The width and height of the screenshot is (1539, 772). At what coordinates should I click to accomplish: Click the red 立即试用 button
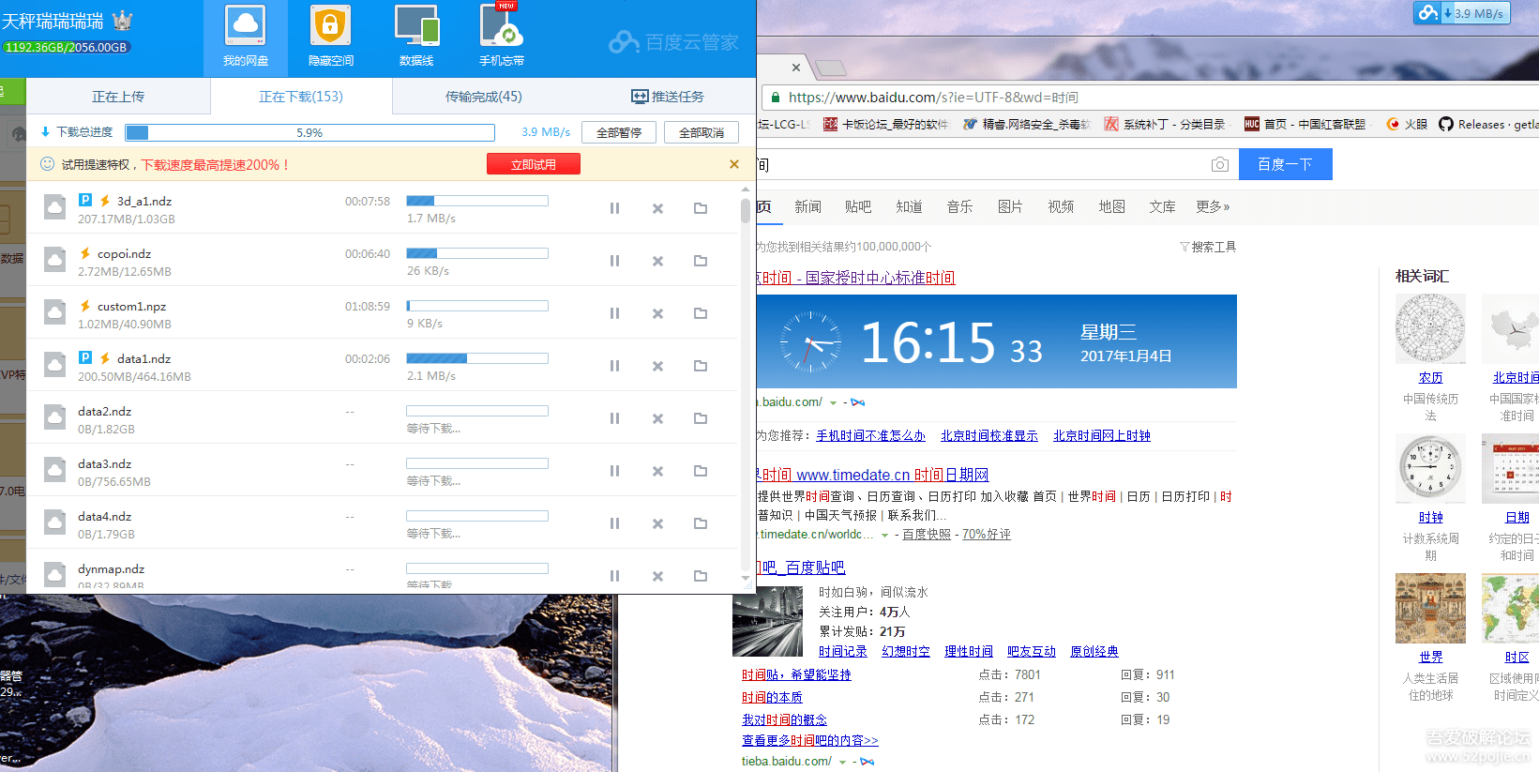click(533, 164)
